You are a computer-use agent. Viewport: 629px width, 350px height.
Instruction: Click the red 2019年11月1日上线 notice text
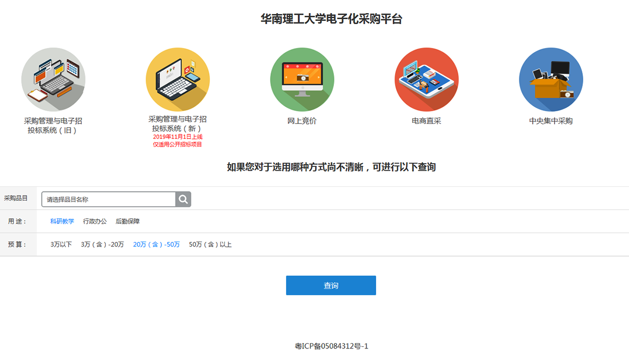pos(178,137)
